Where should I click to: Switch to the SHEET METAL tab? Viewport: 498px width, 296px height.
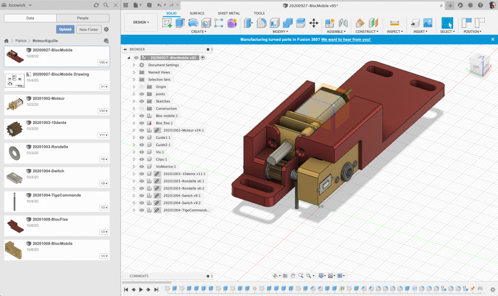228,13
